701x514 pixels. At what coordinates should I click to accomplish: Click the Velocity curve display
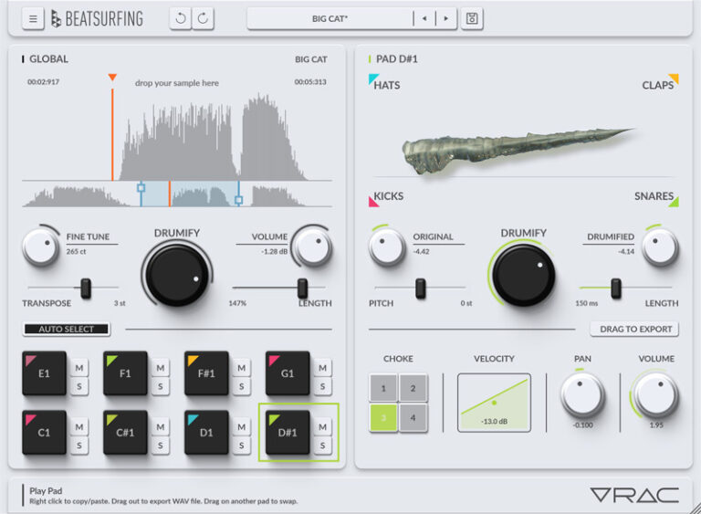494,403
